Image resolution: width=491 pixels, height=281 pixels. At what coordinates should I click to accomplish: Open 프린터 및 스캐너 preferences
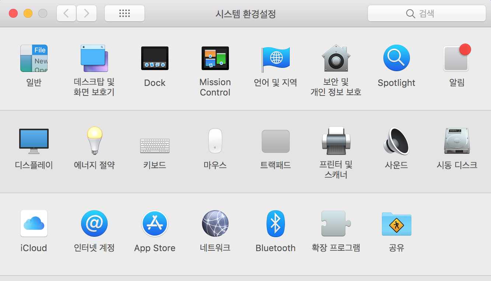(336, 140)
